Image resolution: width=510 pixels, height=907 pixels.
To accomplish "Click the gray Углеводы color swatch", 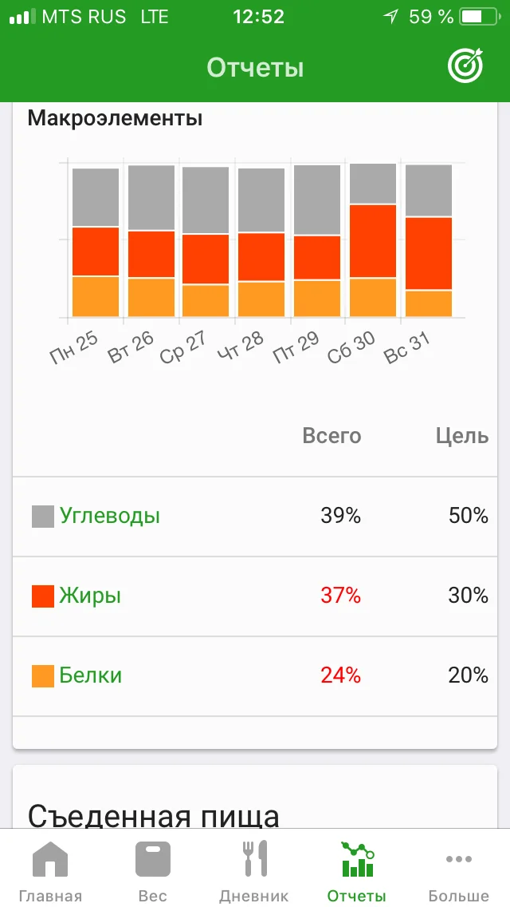I will (x=43, y=516).
